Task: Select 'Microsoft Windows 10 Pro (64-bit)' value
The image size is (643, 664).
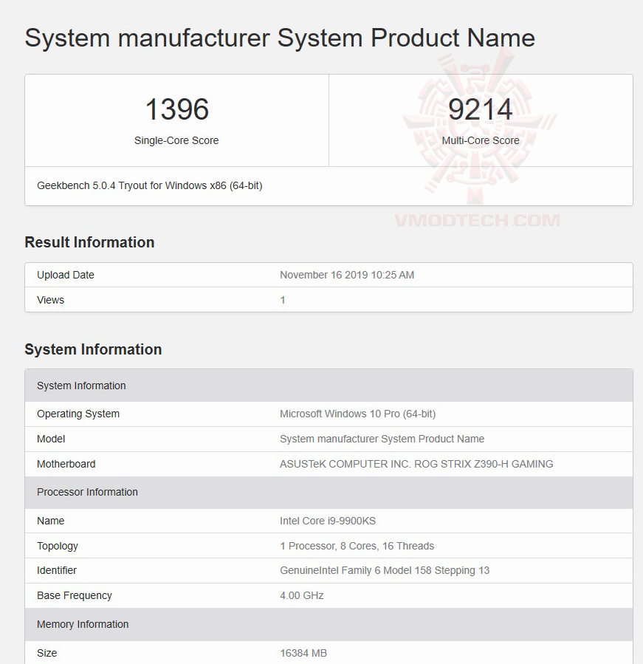Action: [358, 414]
